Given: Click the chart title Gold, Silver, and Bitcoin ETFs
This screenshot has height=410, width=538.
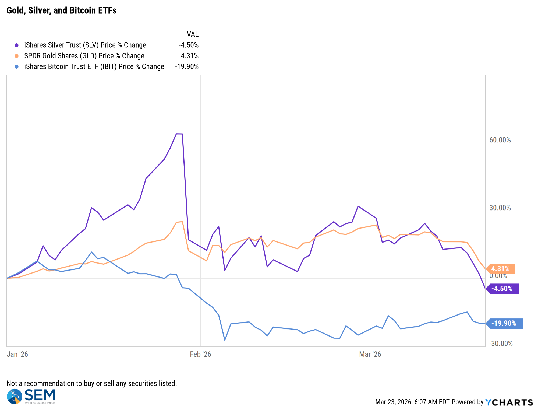Looking at the screenshot, I should coord(62,10).
